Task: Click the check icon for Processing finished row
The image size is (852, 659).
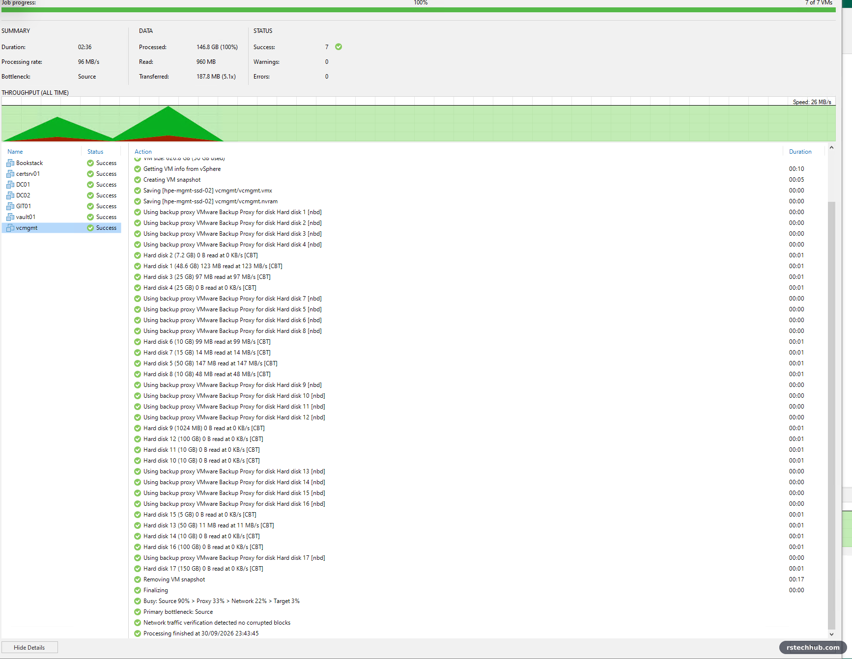Action: pyautogui.click(x=138, y=633)
